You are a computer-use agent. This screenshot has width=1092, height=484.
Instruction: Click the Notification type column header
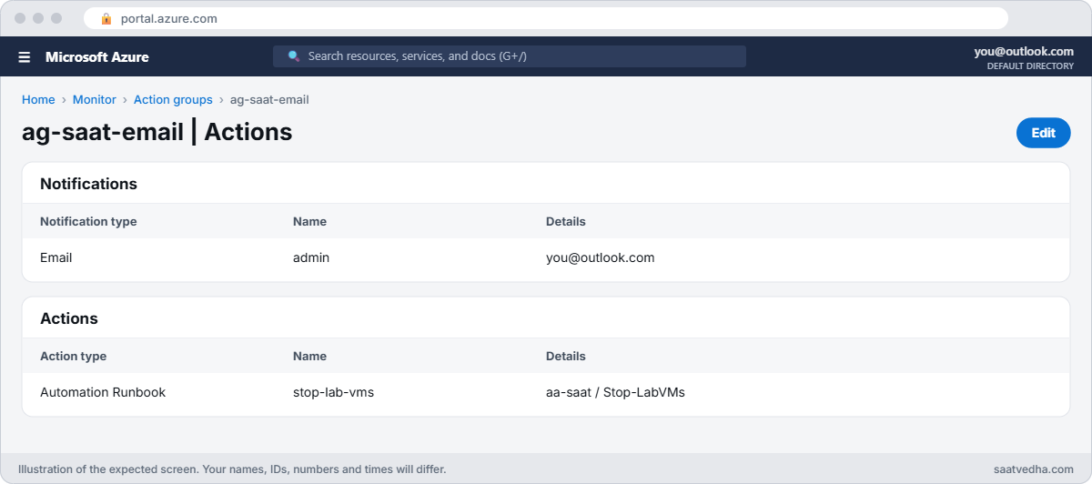88,221
